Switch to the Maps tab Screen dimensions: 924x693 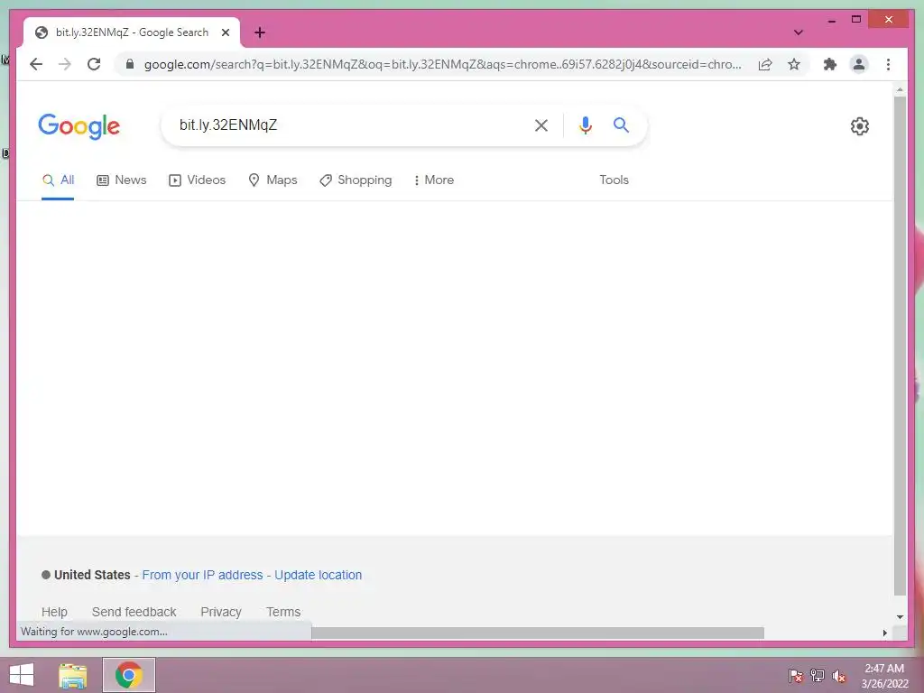(x=273, y=180)
